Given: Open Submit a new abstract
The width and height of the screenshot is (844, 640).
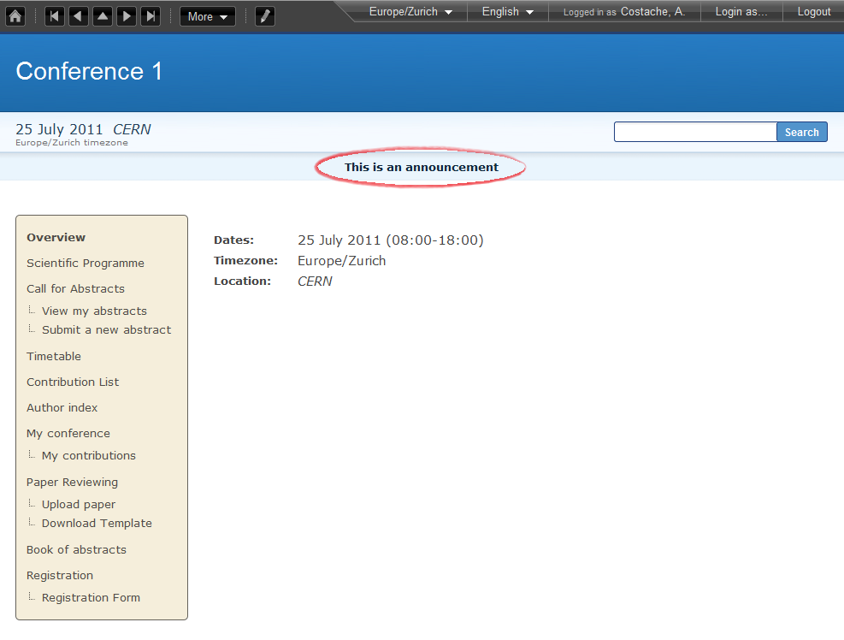Looking at the screenshot, I should pos(106,329).
